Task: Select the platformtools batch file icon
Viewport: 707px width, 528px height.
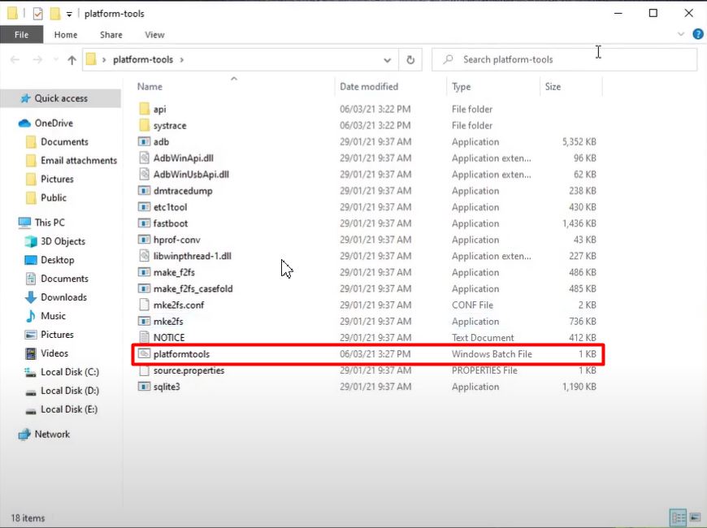Action: 144,354
